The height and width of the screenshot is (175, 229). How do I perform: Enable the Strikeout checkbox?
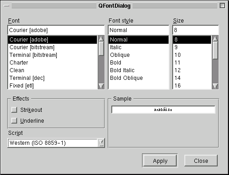click(x=14, y=110)
